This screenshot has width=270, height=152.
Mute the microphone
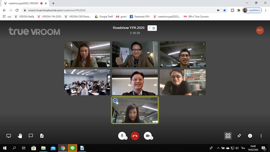pyautogui.click(x=122, y=136)
